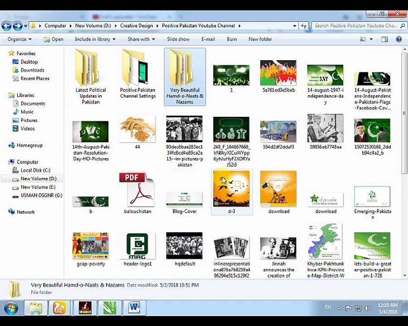This screenshot has height=326, width=408.
Task: Select Latest Political Updates in Pakistan folder
Action: click(91, 77)
